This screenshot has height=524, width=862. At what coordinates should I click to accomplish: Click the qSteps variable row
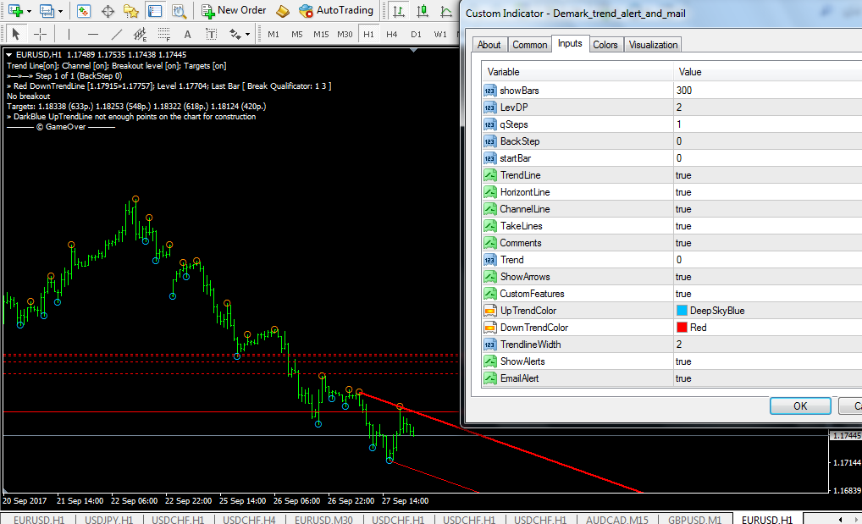click(x=577, y=124)
